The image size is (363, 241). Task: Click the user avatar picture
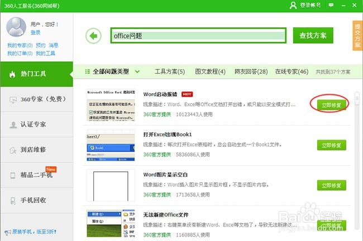[x=16, y=27]
